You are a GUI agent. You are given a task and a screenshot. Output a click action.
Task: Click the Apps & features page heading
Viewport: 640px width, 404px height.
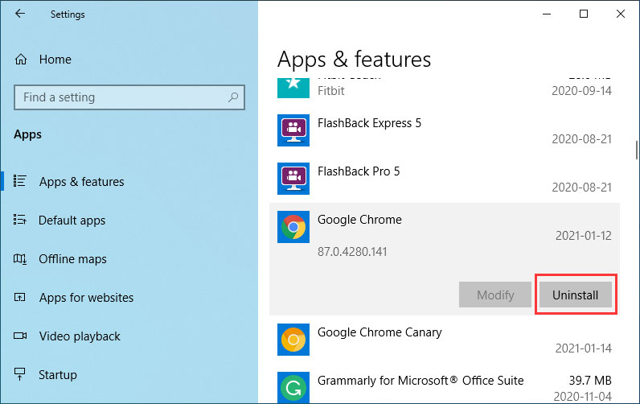(x=354, y=60)
